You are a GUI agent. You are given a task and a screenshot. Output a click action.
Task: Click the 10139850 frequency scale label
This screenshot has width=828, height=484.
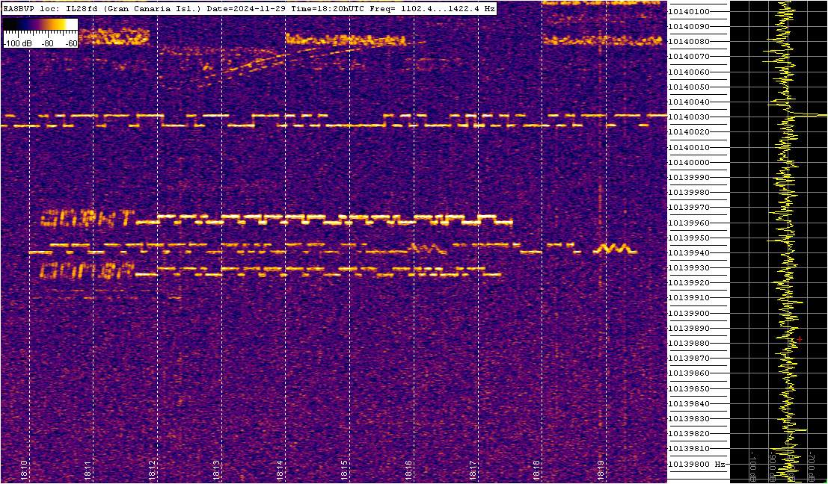[689, 388]
